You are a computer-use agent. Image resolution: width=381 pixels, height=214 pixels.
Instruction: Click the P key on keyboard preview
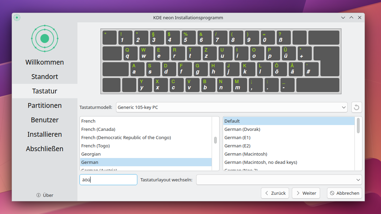[x=273, y=53]
